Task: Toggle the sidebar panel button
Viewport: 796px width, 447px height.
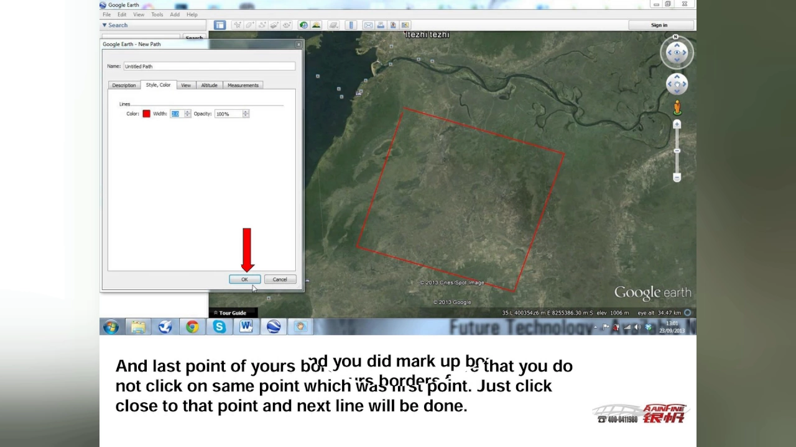Action: [220, 25]
